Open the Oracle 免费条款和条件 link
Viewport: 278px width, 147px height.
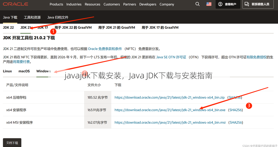(105, 49)
